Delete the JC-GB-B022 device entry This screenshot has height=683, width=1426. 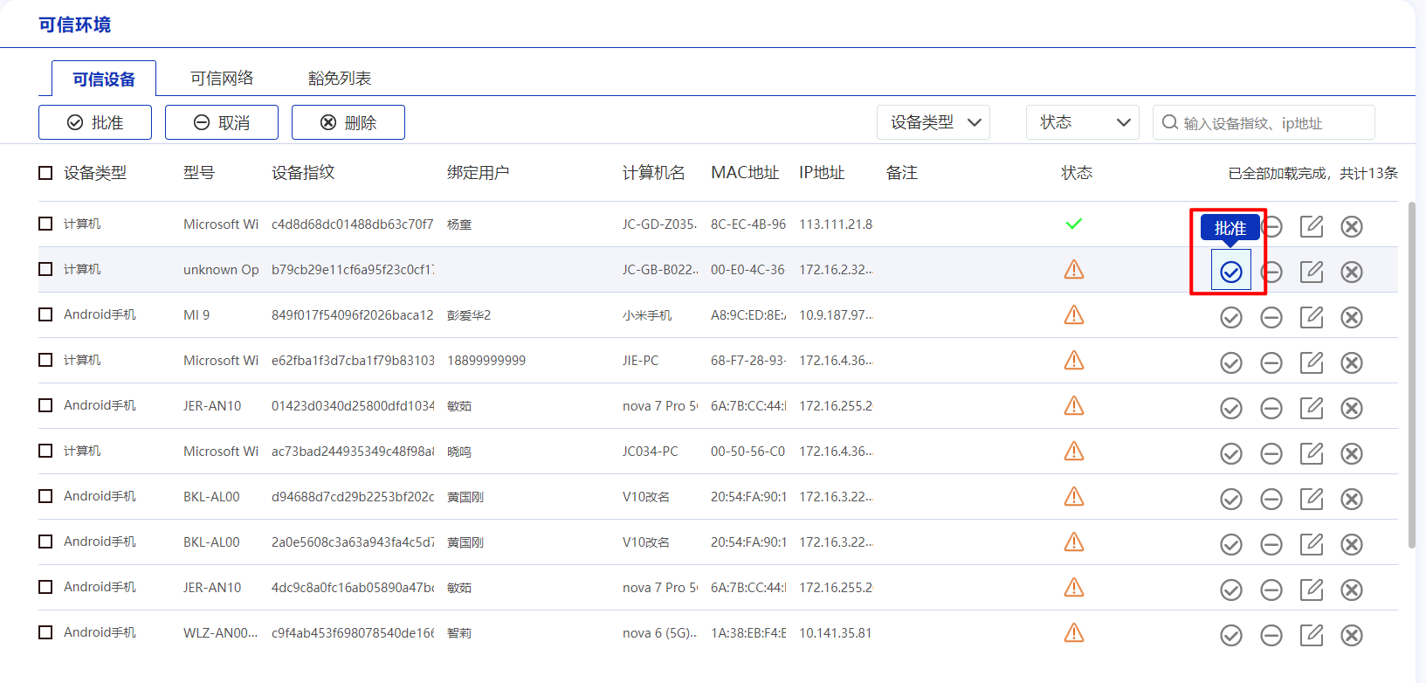click(1352, 272)
